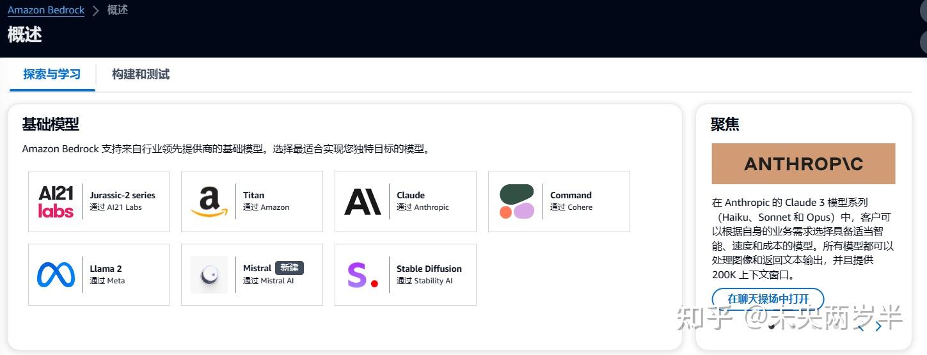The image size is (927, 355).
Task: Open the Command model title text
Action: tap(571, 195)
